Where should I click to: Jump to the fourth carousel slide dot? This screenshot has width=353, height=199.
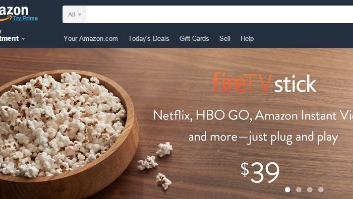(x=321, y=190)
